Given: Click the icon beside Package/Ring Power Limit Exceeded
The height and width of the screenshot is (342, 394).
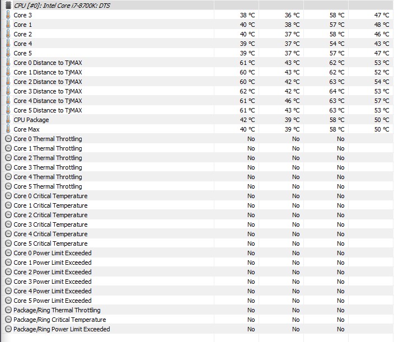Looking at the screenshot, I should tap(8, 329).
